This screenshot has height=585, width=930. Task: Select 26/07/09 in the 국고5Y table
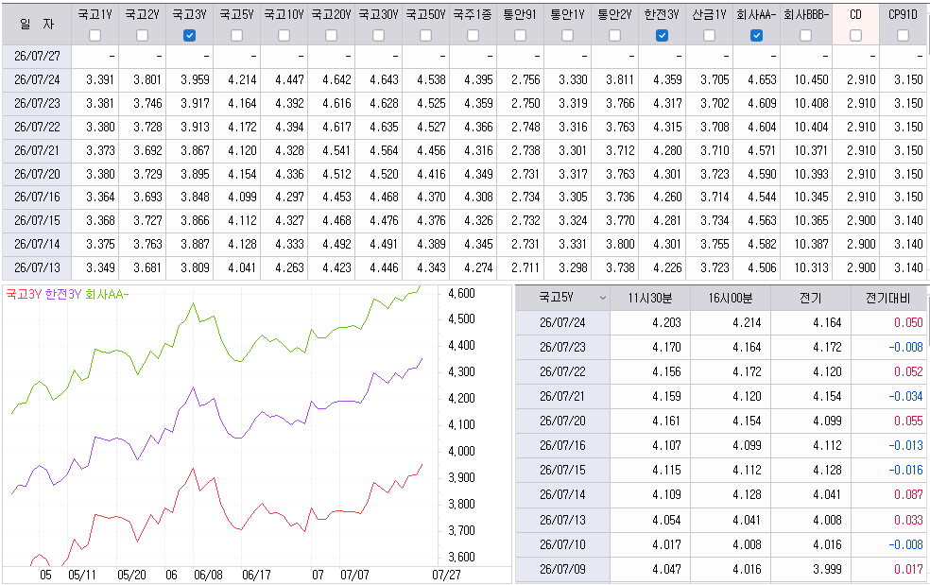(x=562, y=569)
